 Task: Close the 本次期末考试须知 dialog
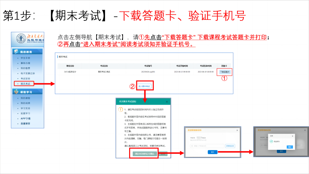coord(167,101)
